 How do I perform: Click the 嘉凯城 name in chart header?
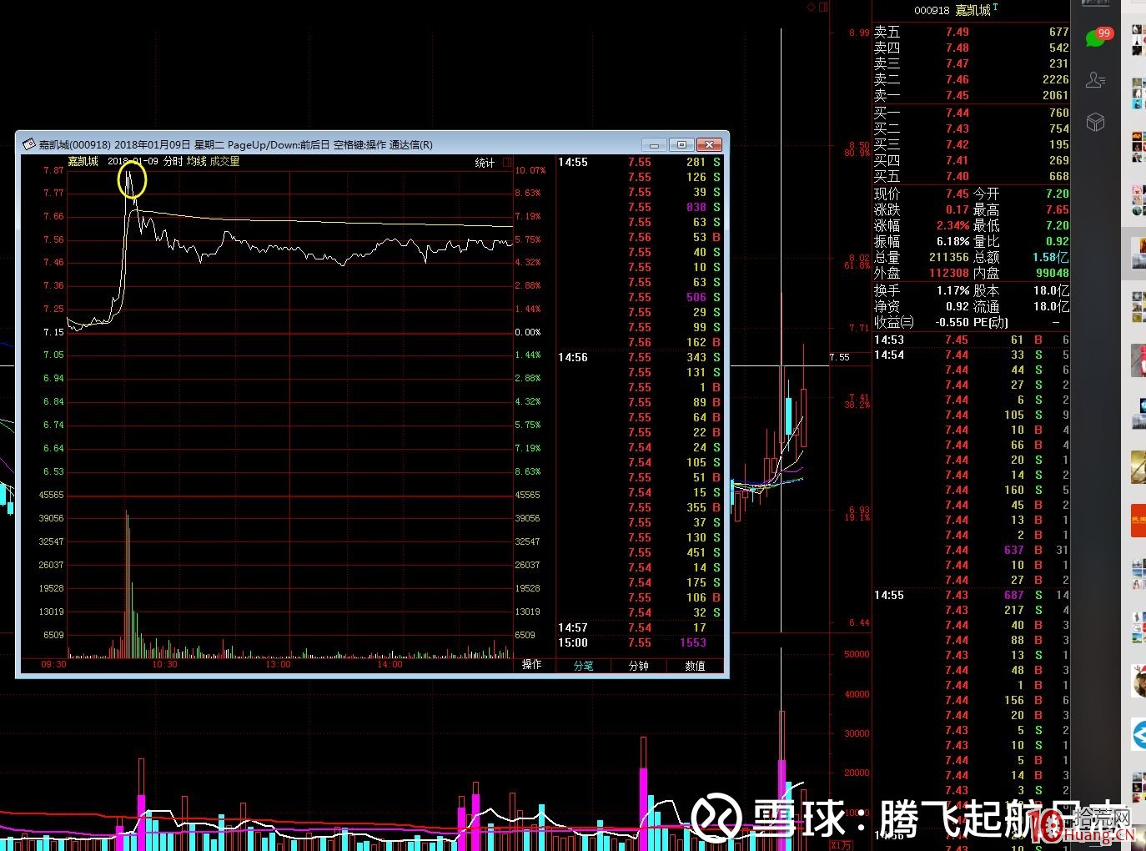[83, 161]
